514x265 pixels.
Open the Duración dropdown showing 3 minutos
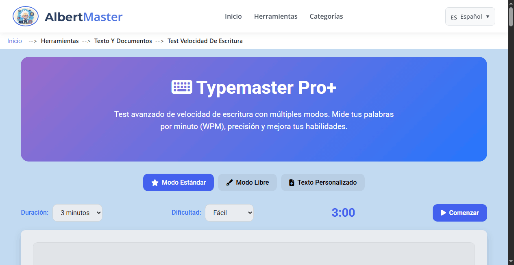(77, 213)
